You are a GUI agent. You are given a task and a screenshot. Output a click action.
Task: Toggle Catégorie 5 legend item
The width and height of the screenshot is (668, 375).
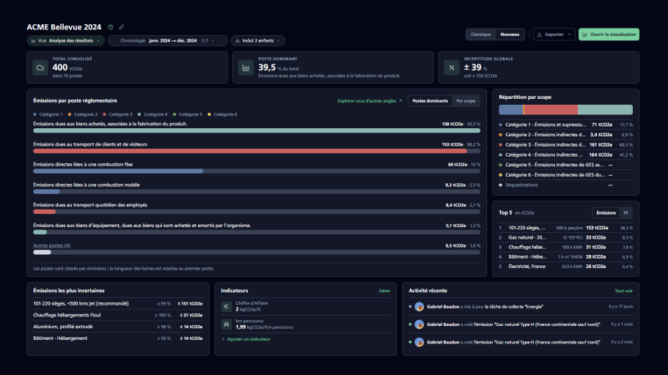tap(188, 114)
